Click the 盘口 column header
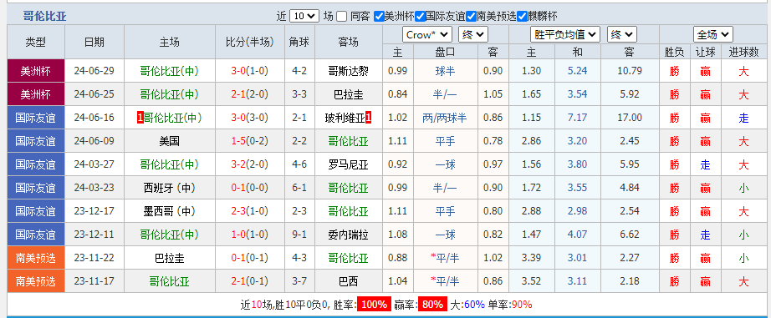Image resolution: width=771 pixels, height=318 pixels. pos(445,52)
